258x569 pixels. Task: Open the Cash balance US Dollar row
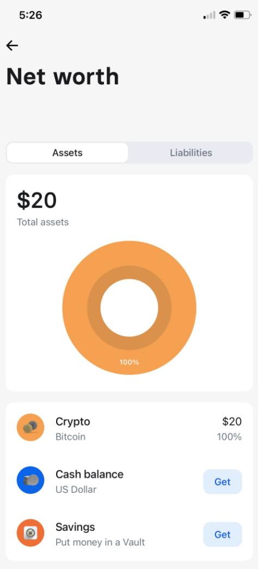pos(129,481)
